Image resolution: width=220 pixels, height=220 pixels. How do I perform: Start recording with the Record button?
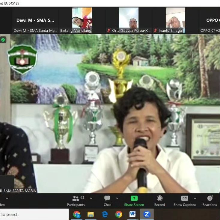[x=159, y=201]
